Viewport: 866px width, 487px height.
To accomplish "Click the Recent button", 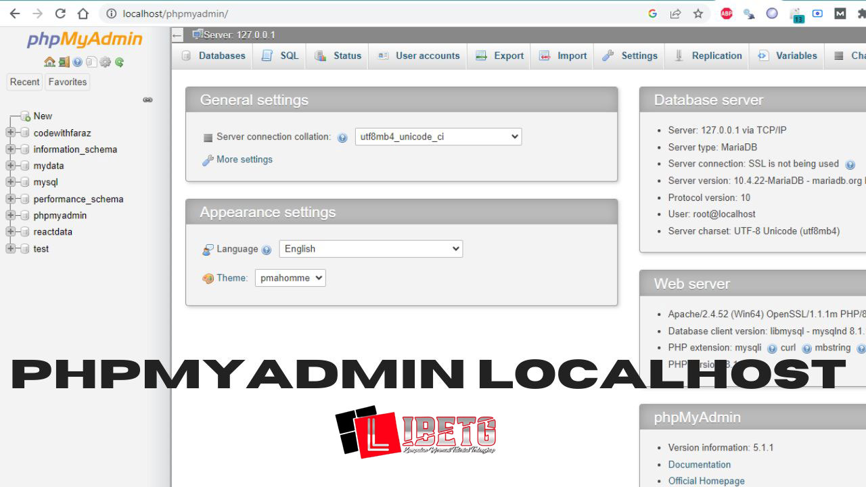I will (x=24, y=82).
